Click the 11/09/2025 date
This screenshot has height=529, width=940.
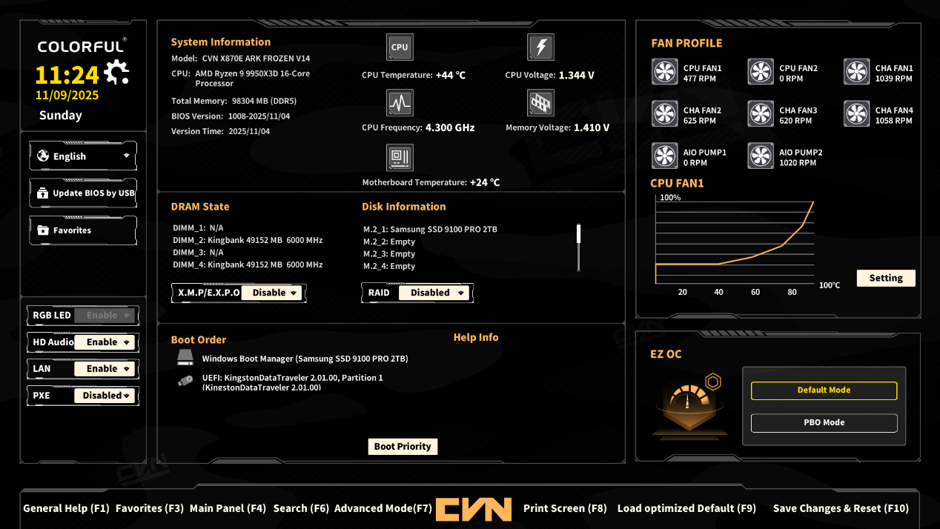(x=67, y=96)
